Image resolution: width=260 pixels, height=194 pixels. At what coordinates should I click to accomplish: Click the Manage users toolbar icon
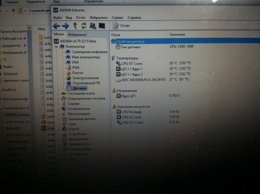coord(93,26)
